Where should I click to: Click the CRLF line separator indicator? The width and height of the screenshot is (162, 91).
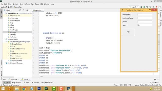click(126, 85)
